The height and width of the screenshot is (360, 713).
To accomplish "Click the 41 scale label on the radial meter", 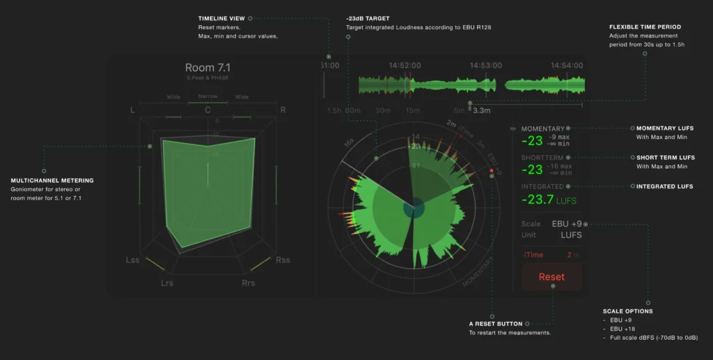I will pos(416,166).
